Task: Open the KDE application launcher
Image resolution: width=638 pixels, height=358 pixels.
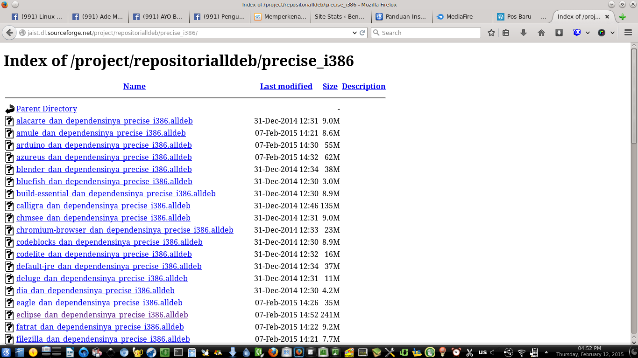Action: pos(6,352)
